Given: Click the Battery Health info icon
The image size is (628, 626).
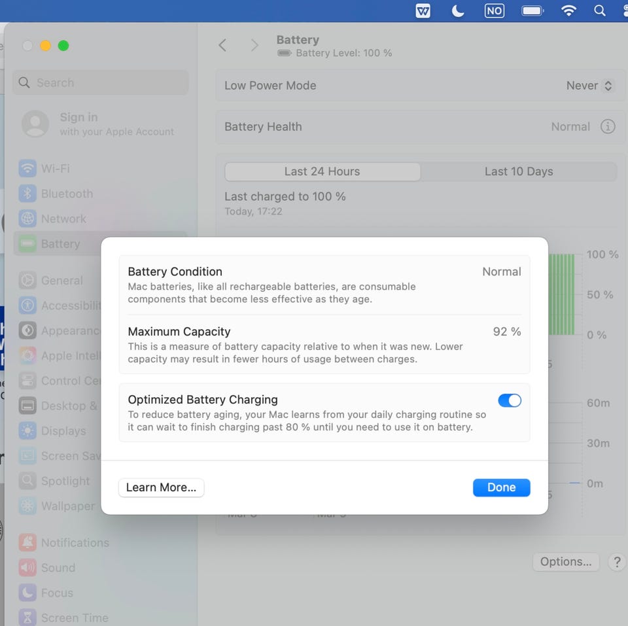Looking at the screenshot, I should point(608,127).
